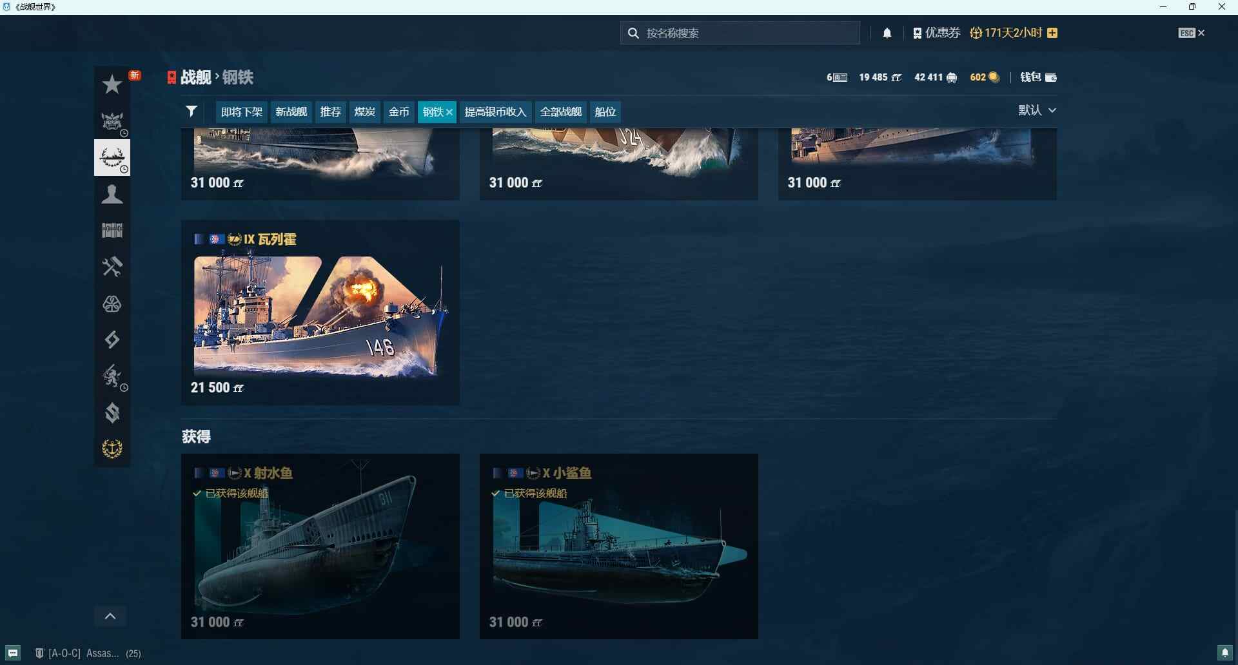The width and height of the screenshot is (1238, 665).
Task: Click the 31 000 price on the 射水鱼 card
Action: point(217,622)
